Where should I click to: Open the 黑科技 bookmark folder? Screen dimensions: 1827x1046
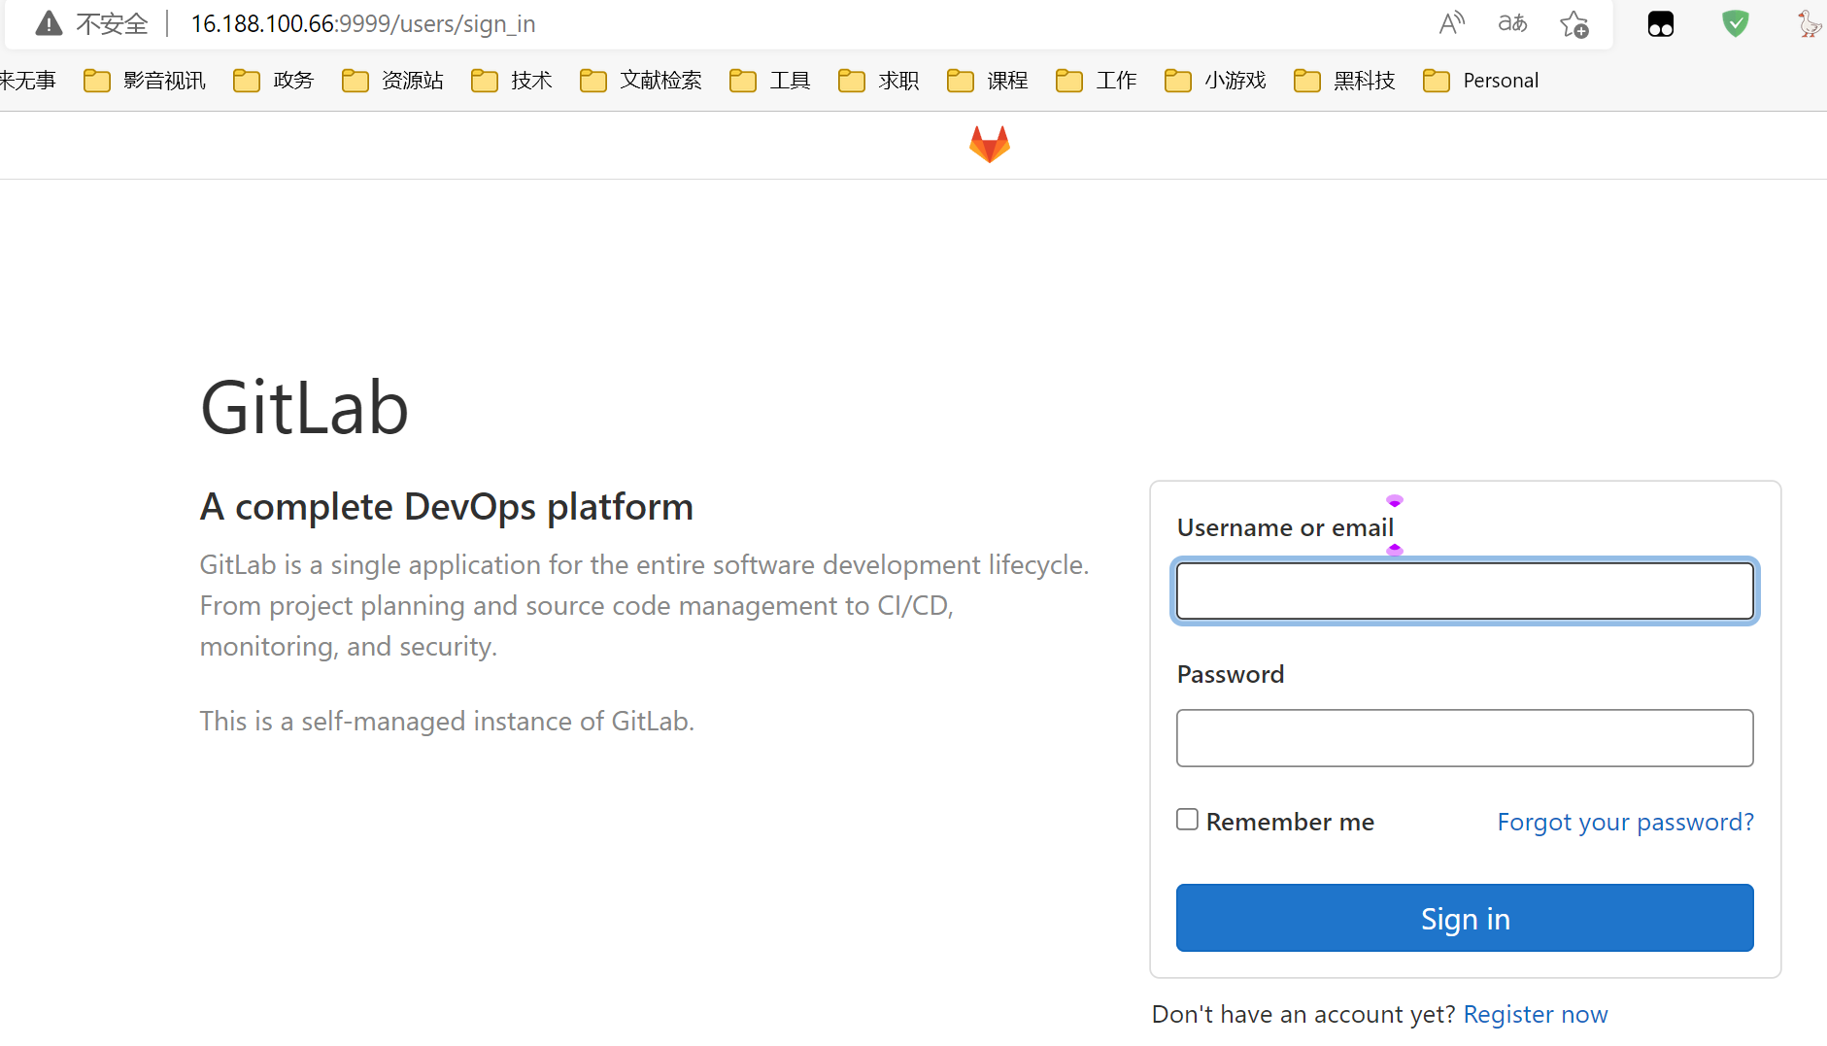1345,81
